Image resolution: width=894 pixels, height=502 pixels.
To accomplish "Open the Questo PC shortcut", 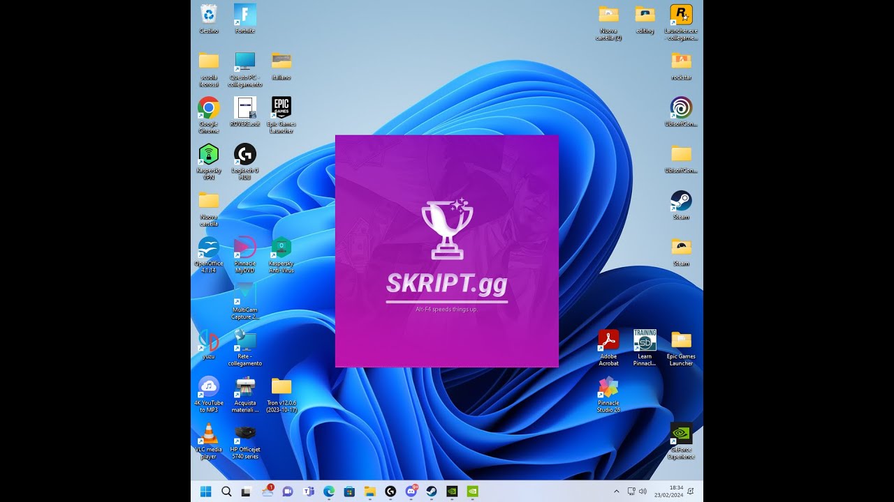I will (245, 69).
